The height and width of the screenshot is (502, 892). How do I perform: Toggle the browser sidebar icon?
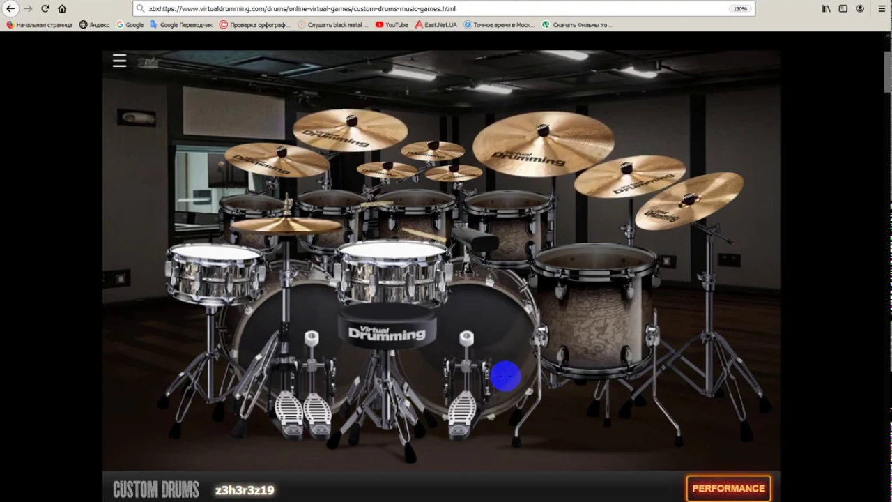[x=843, y=8]
